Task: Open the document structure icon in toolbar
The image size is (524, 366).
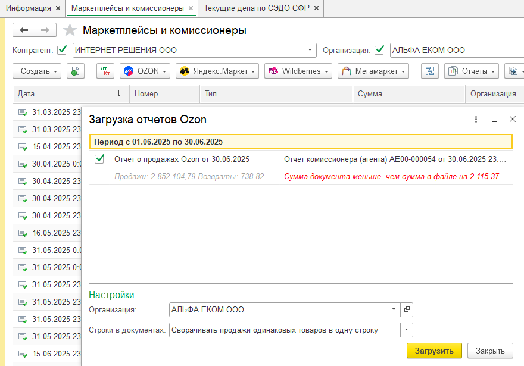Action: [x=430, y=71]
